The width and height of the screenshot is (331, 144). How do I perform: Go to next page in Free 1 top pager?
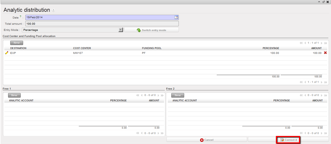158,95
